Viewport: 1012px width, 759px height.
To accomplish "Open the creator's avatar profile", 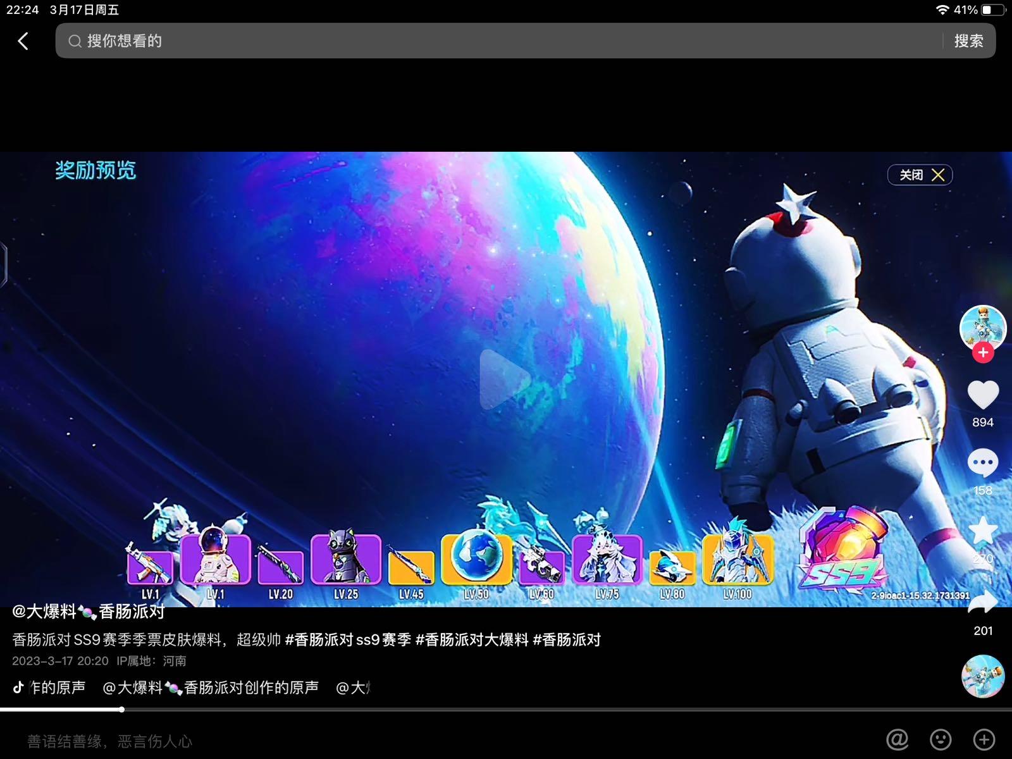I will pos(983,328).
